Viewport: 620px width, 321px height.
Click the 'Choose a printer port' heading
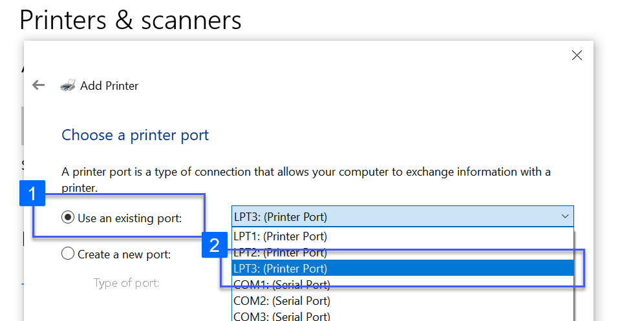pos(135,136)
